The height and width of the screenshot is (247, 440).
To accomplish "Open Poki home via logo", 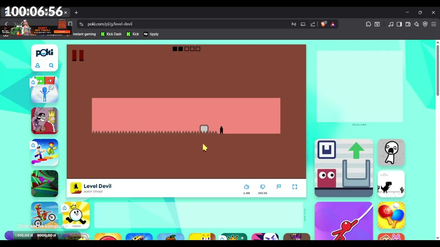I will pyautogui.click(x=45, y=53).
